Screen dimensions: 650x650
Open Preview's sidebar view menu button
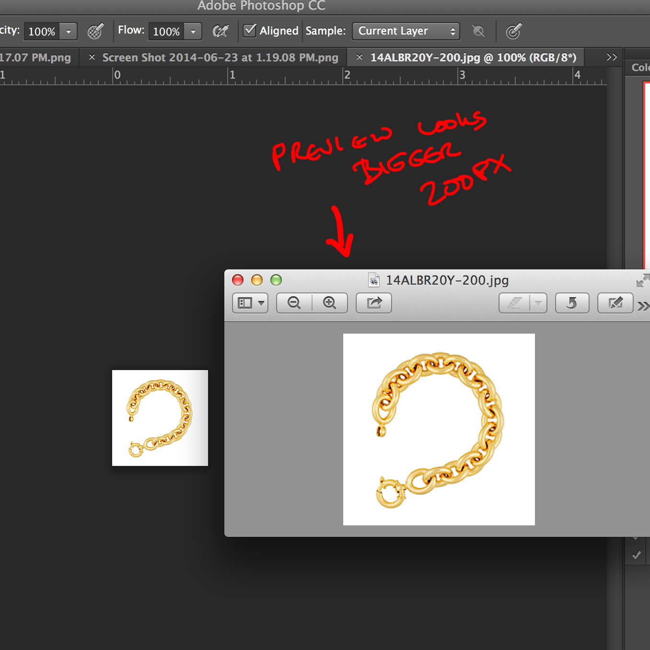pyautogui.click(x=250, y=303)
